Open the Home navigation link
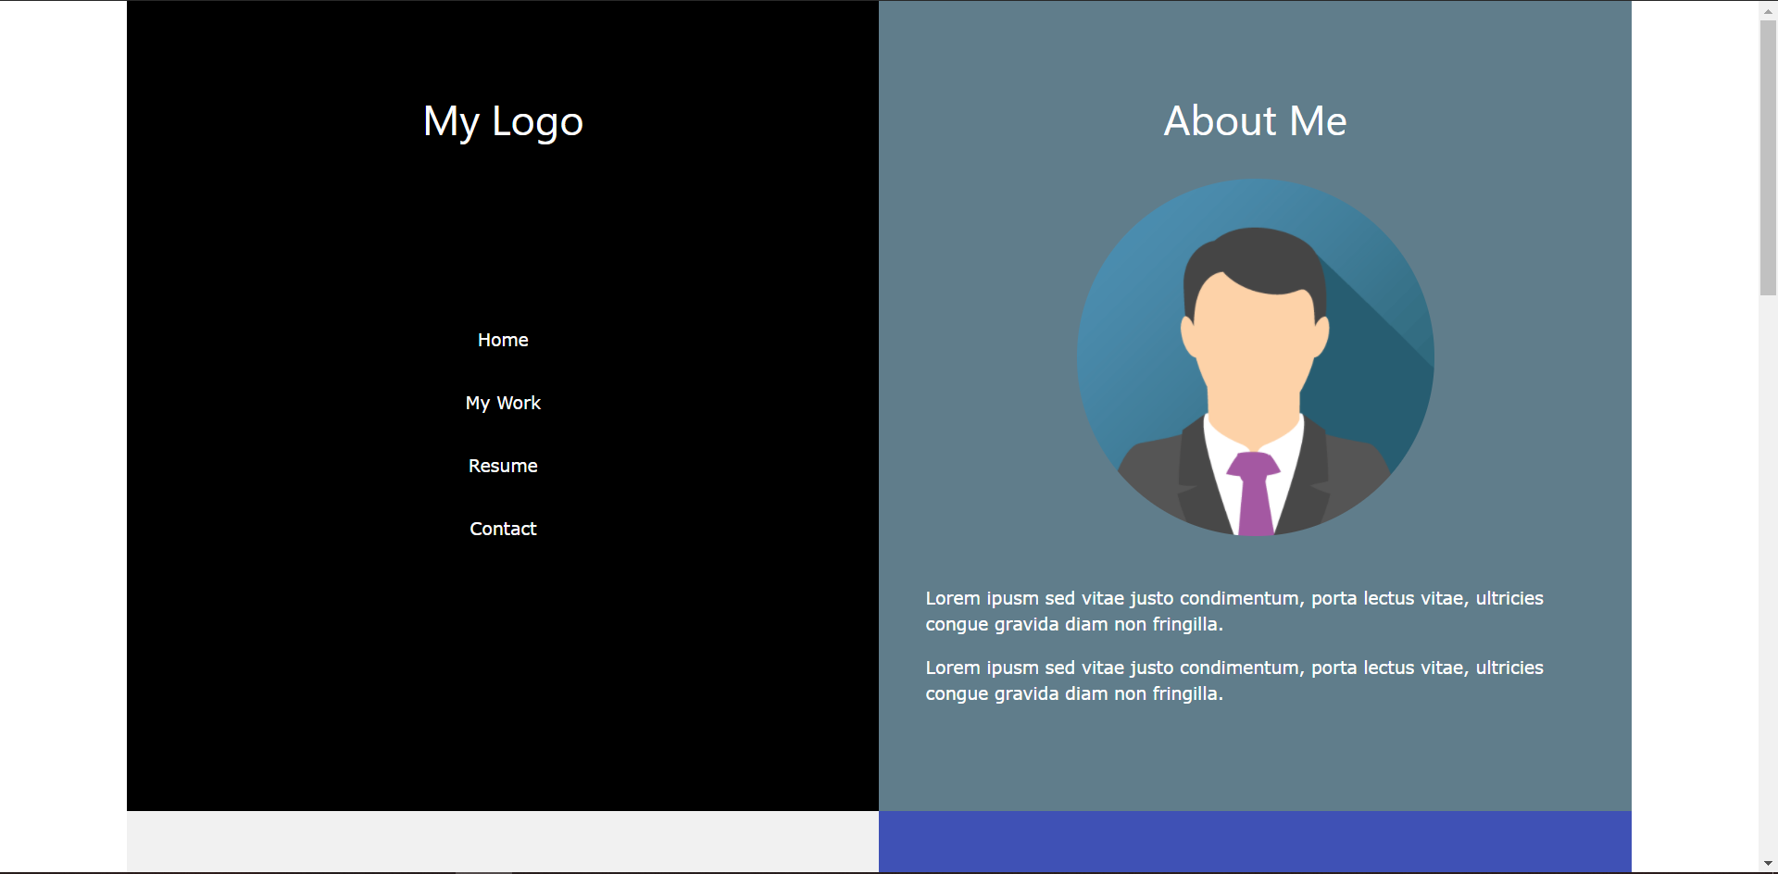The width and height of the screenshot is (1778, 874). point(503,340)
